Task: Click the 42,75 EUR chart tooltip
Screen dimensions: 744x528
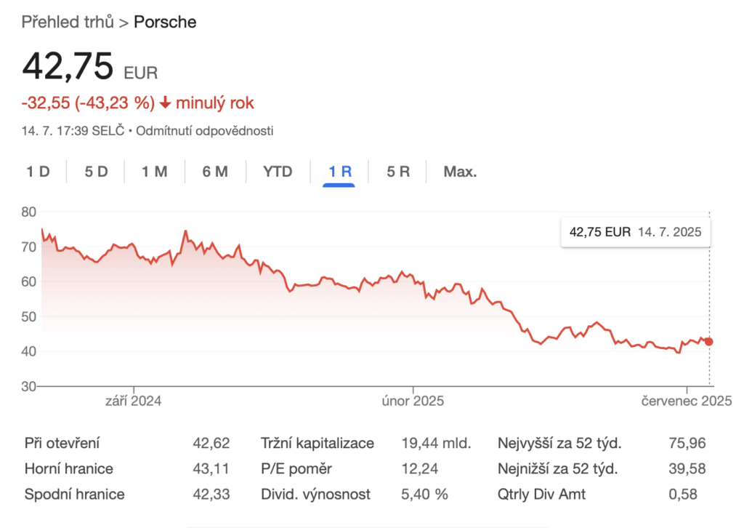Action: tap(635, 233)
